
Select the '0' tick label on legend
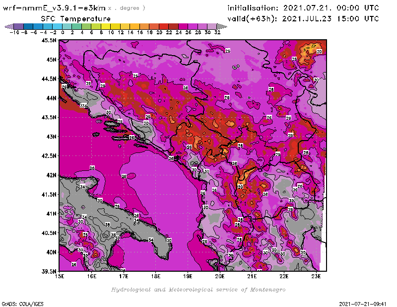coord(63,32)
